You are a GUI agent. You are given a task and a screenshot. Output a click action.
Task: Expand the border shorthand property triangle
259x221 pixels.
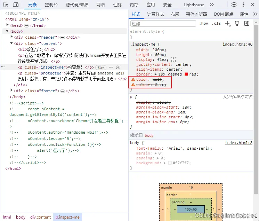click(x=156, y=74)
